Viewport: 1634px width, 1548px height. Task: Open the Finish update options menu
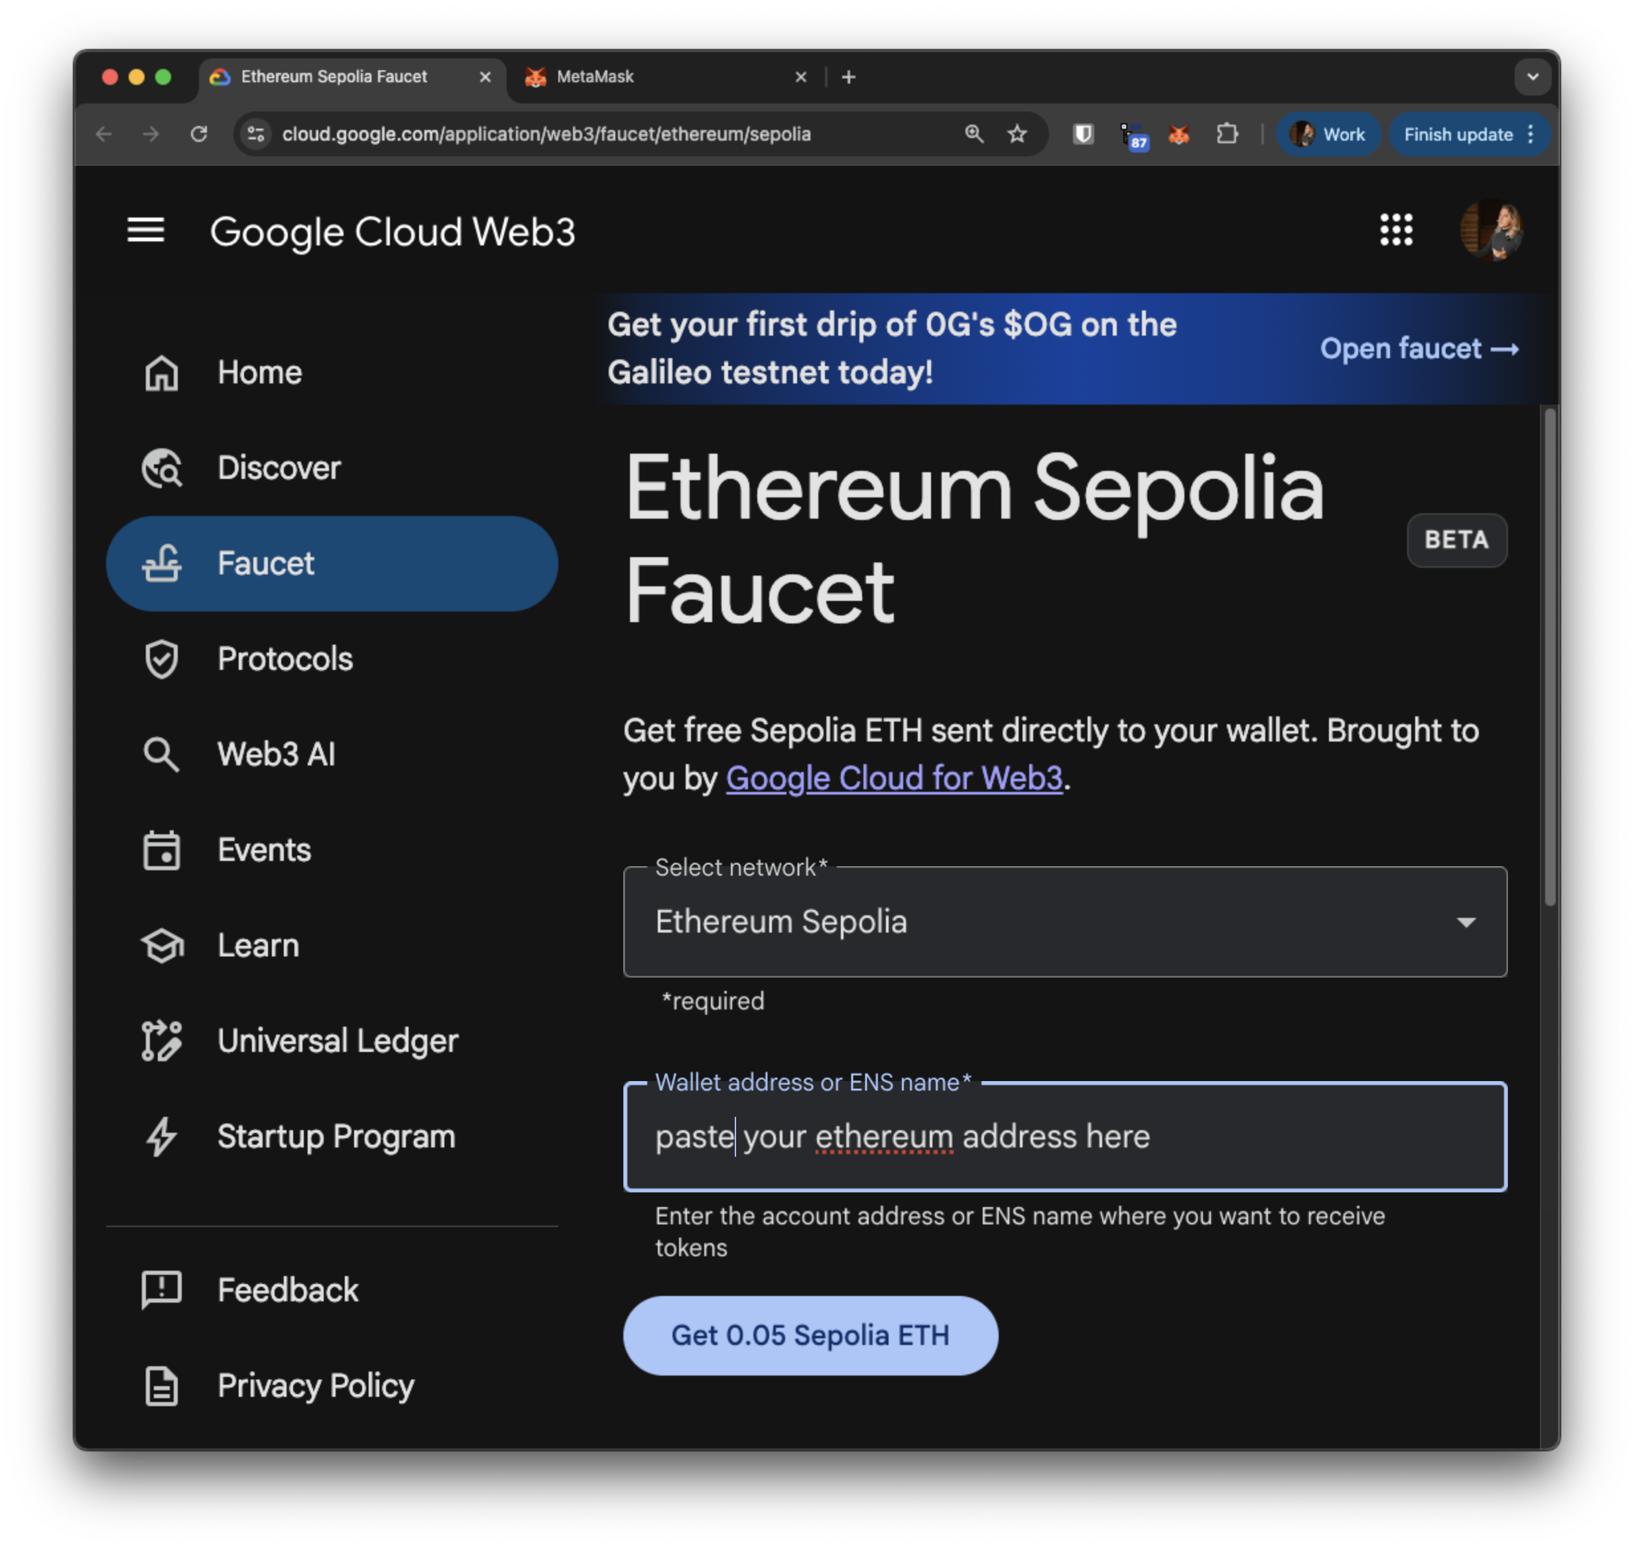pos(1532,134)
